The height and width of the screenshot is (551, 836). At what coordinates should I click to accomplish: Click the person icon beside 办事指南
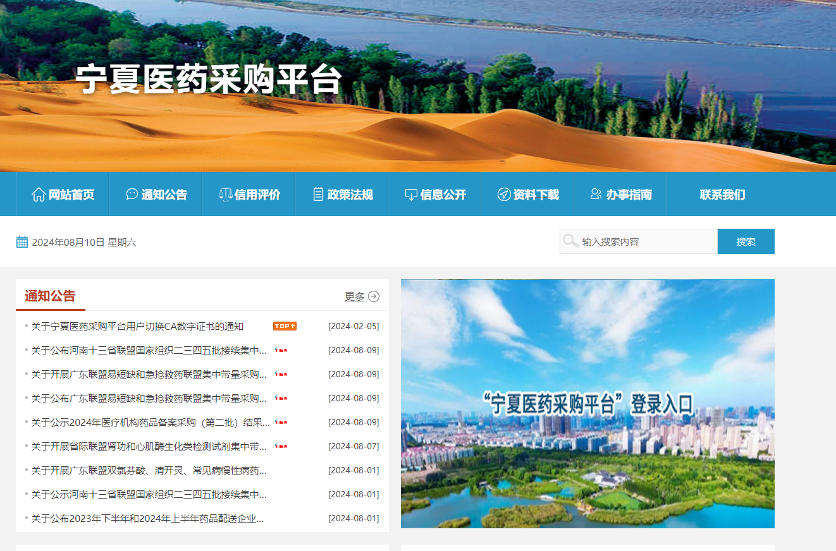pos(594,194)
